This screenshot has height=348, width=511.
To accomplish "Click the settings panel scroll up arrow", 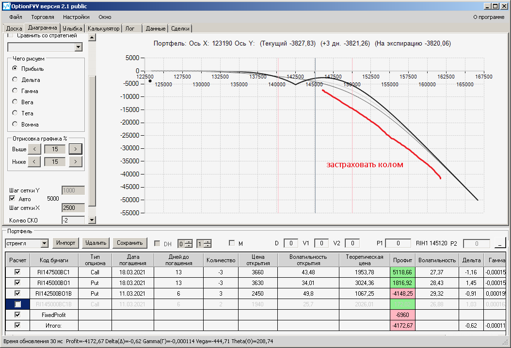I will [x=92, y=37].
